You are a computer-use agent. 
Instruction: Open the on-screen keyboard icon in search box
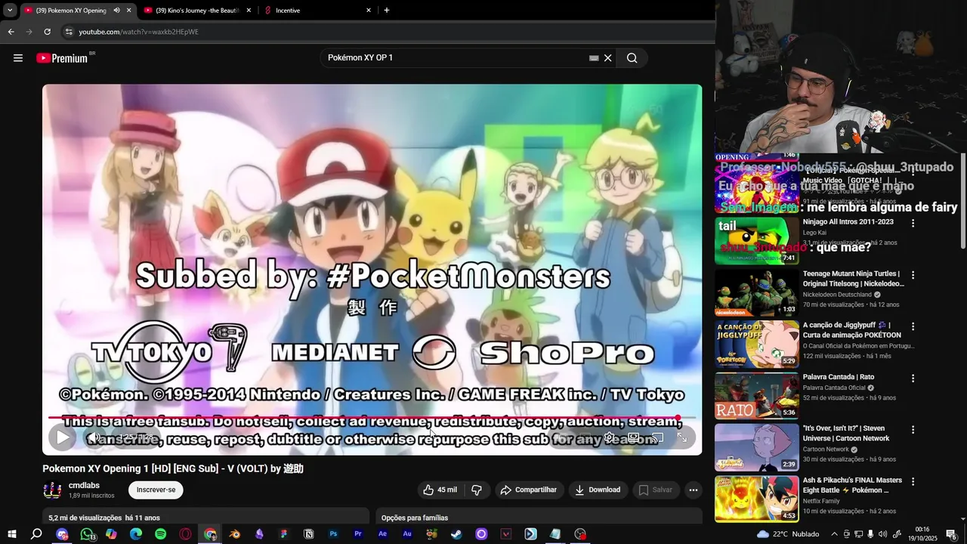point(594,58)
